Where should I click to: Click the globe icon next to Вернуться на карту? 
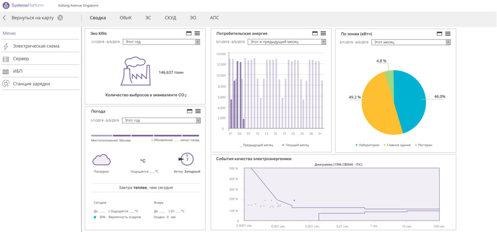point(60,18)
